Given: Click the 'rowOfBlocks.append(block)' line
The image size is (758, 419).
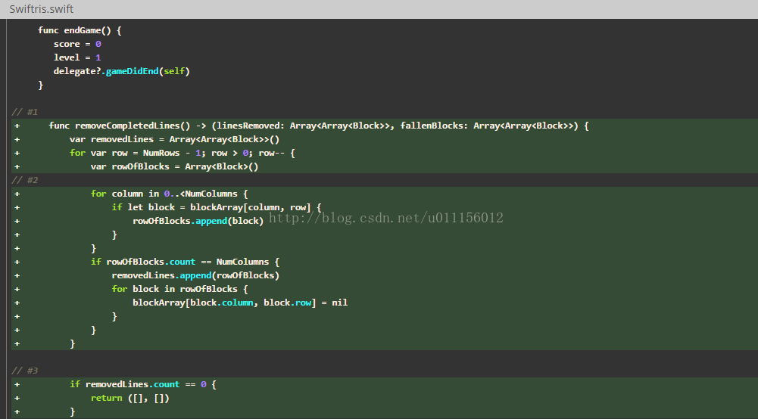Looking at the screenshot, I should point(198,221).
